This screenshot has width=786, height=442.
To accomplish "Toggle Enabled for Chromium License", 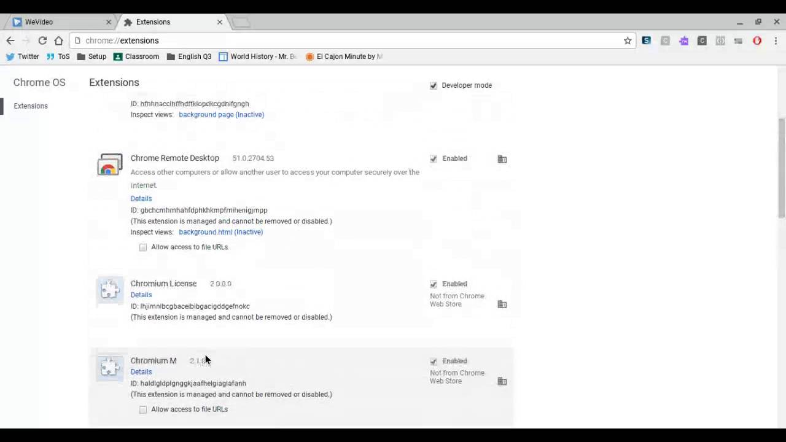I will 434,284.
